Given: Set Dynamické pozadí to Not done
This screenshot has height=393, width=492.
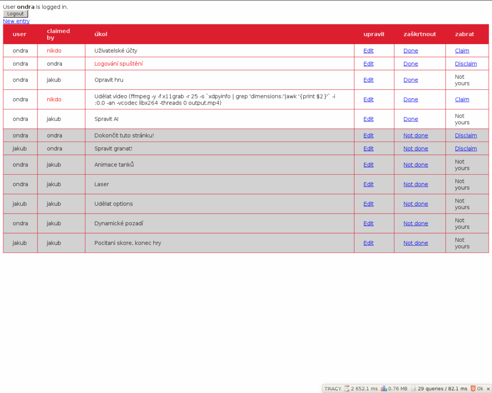Looking at the screenshot, I should [x=416, y=224].
